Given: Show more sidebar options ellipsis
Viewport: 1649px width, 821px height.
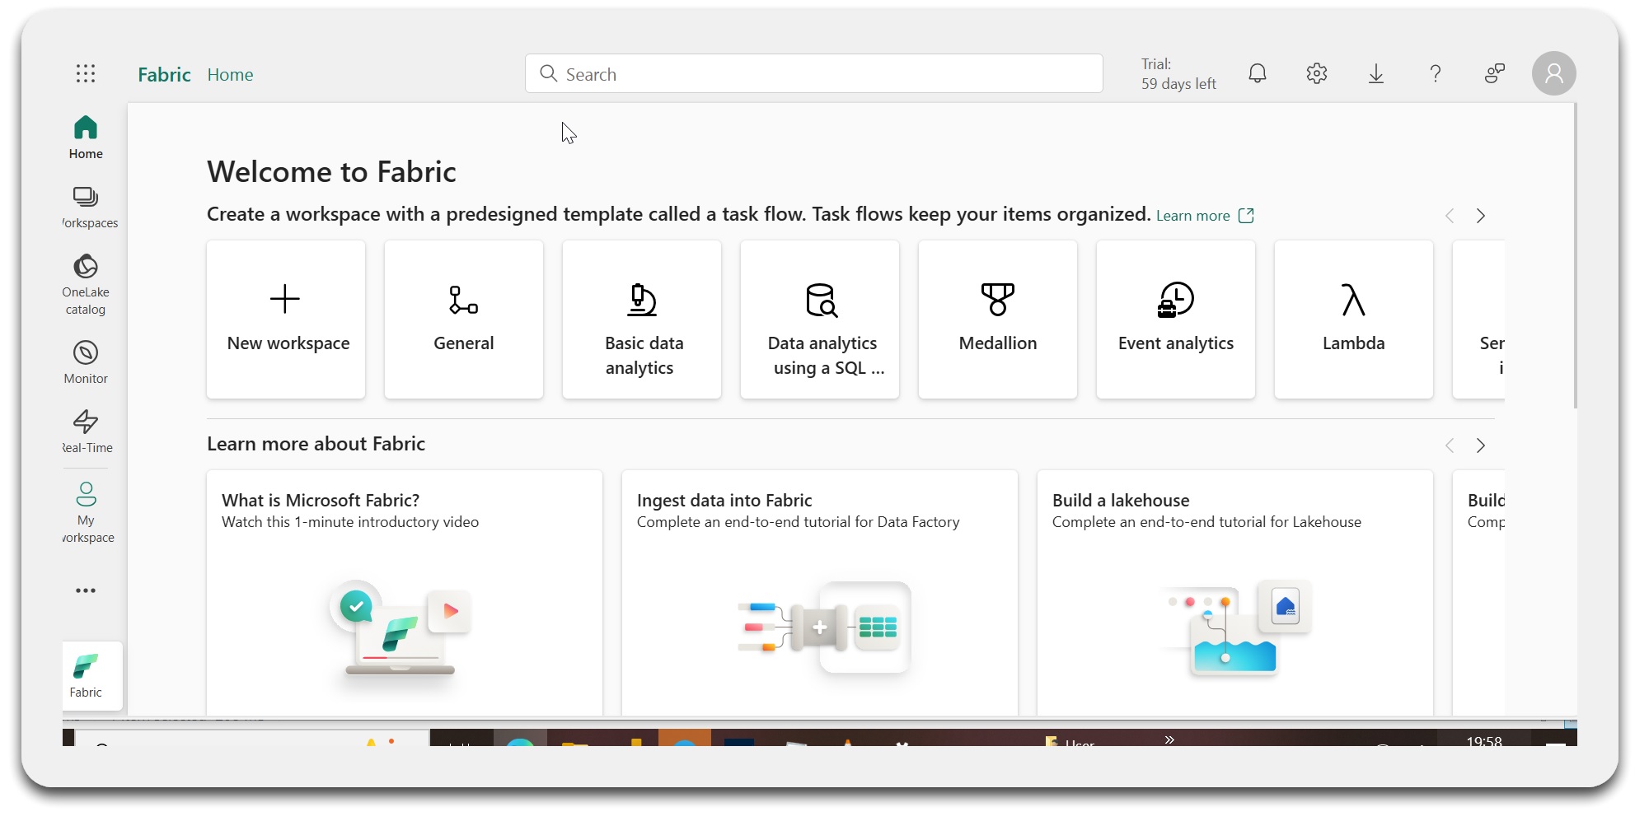Looking at the screenshot, I should click(86, 590).
